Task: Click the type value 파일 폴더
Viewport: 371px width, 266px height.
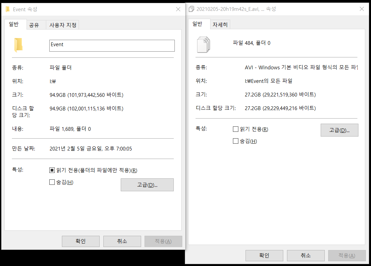Action: click(x=61, y=68)
